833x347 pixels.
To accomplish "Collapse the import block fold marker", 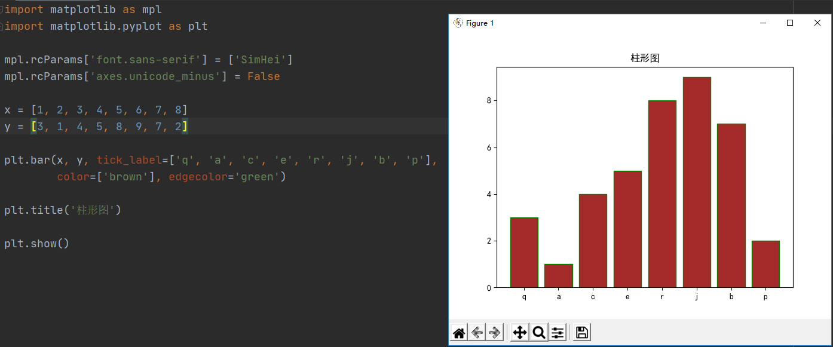I will [x=2, y=10].
